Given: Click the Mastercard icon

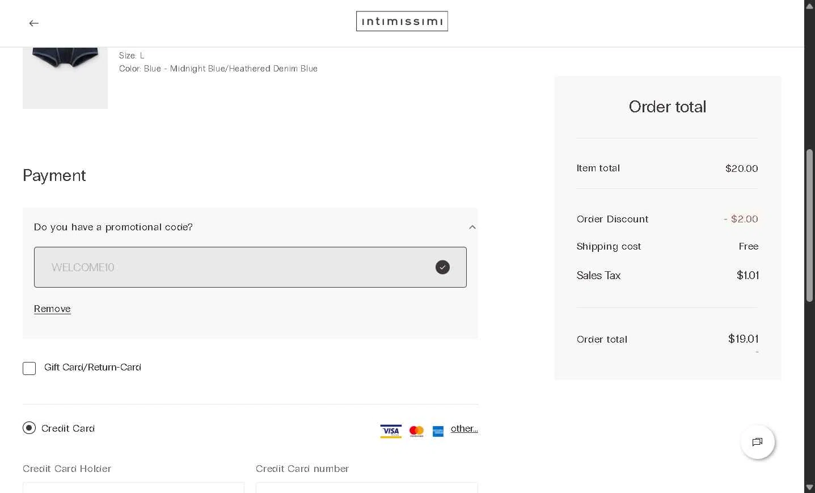Looking at the screenshot, I should click(416, 431).
